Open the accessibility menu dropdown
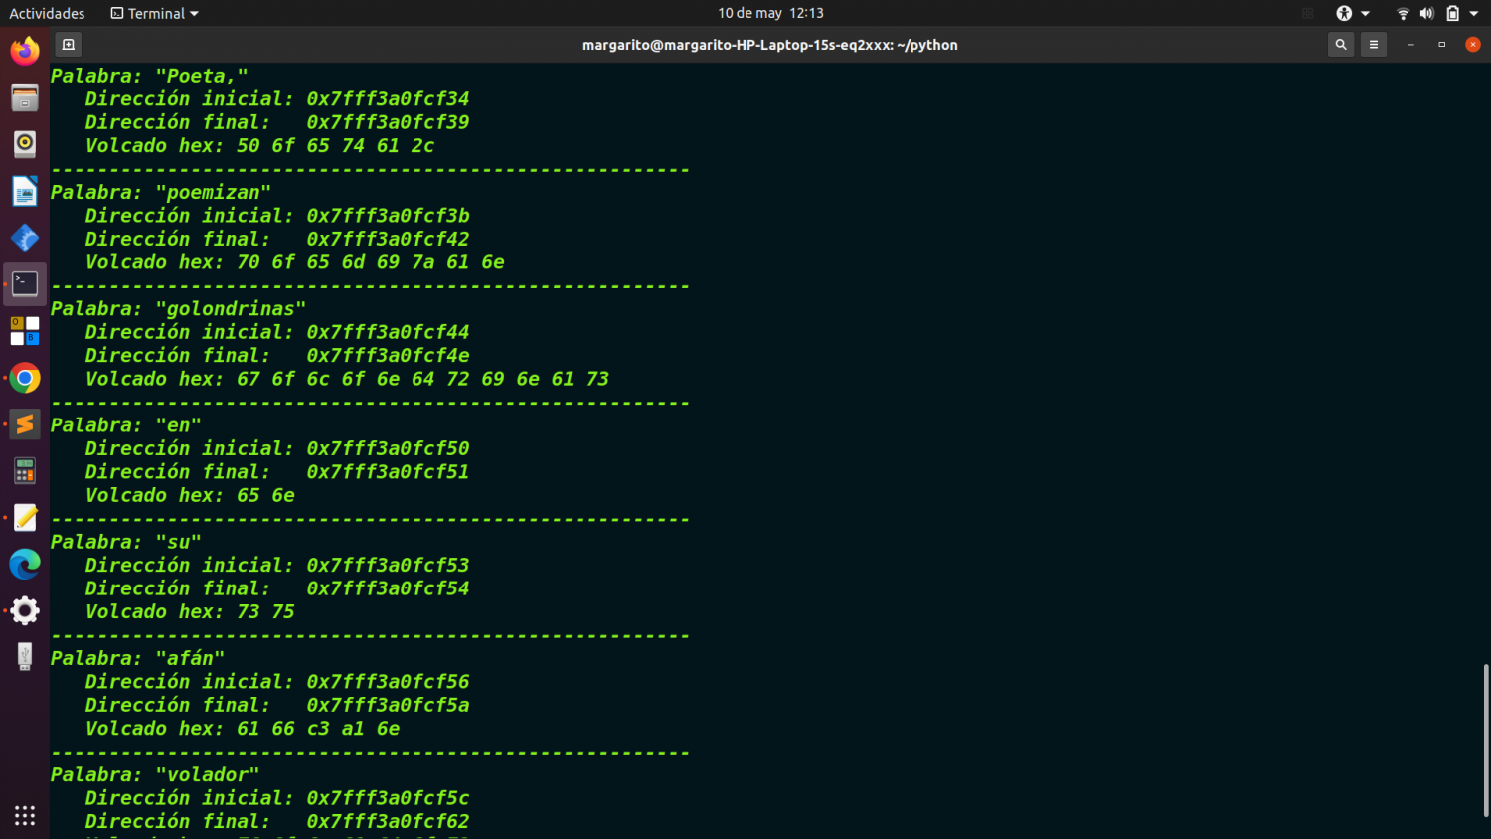 coord(1352,13)
